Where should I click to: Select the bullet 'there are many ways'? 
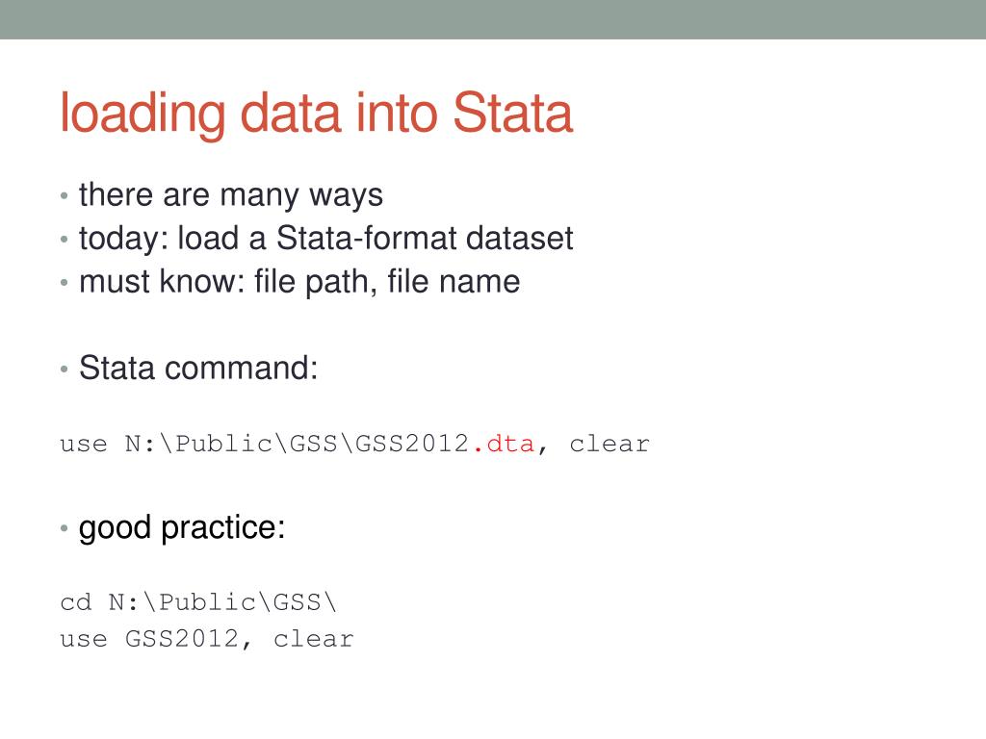pos(231,195)
